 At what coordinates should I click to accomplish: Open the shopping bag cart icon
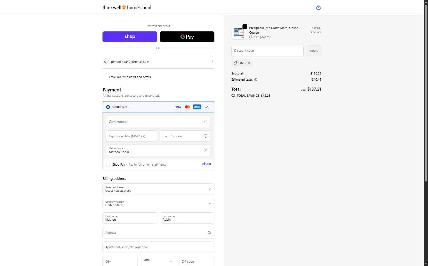[318, 8]
